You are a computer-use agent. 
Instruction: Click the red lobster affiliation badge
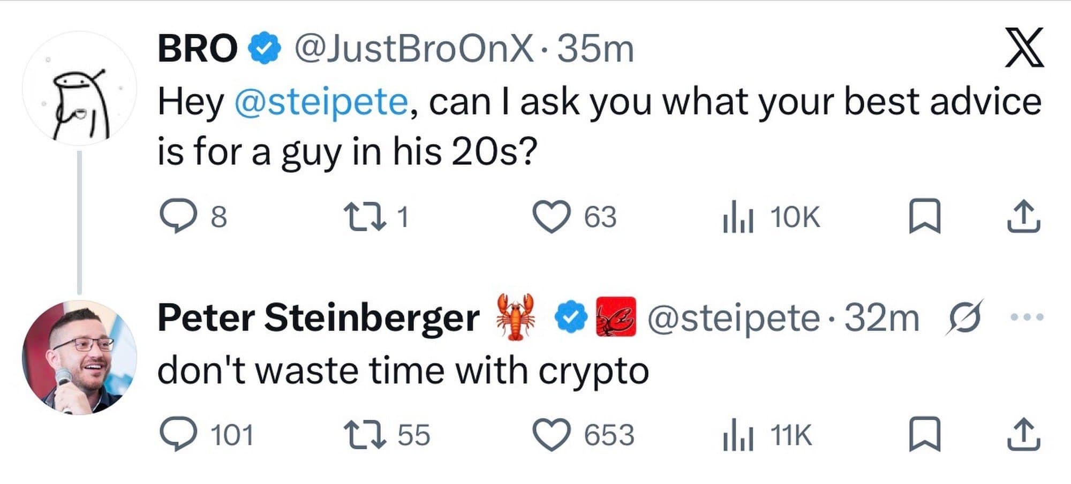[616, 316]
